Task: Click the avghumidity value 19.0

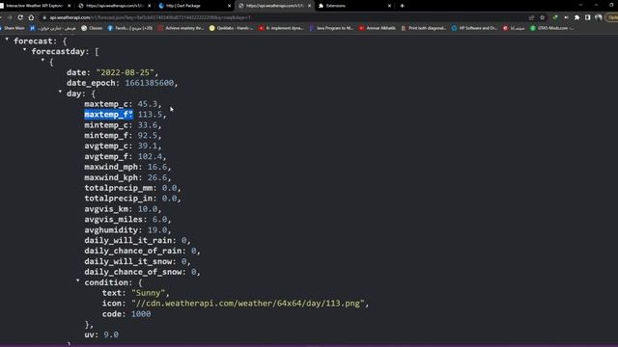Action: 157,229
